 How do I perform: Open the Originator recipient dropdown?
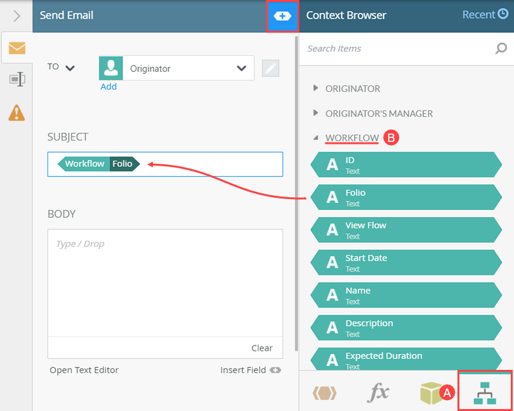241,68
